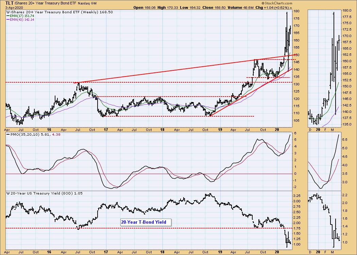Click the purple EMA(43) legend line swatch
Image resolution: width=357 pixels, height=255 pixels.
pos(8,20)
